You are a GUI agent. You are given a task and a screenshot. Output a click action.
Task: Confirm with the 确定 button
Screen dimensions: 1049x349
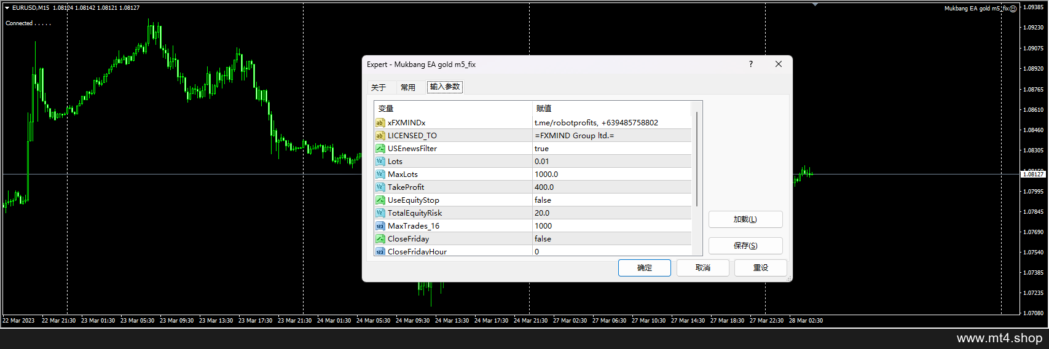point(645,268)
